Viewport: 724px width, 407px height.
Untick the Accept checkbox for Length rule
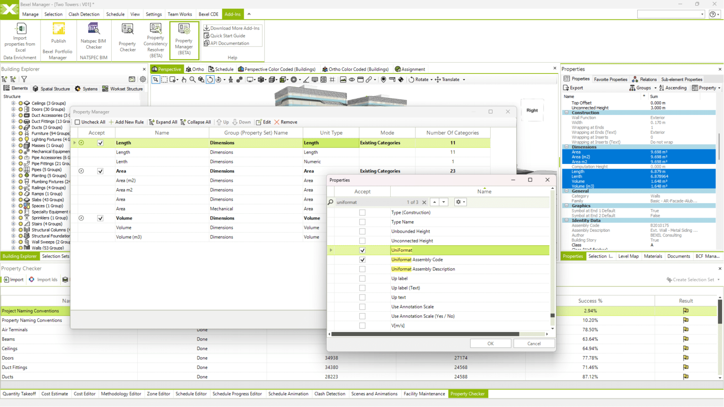100,143
